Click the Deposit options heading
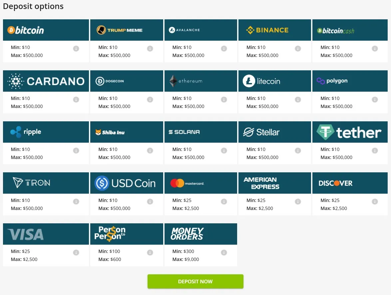Image resolution: width=391 pixels, height=295 pixels. tap(33, 6)
